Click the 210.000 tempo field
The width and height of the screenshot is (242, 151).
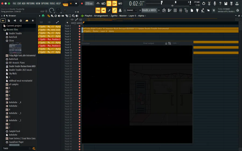tap(89, 3)
